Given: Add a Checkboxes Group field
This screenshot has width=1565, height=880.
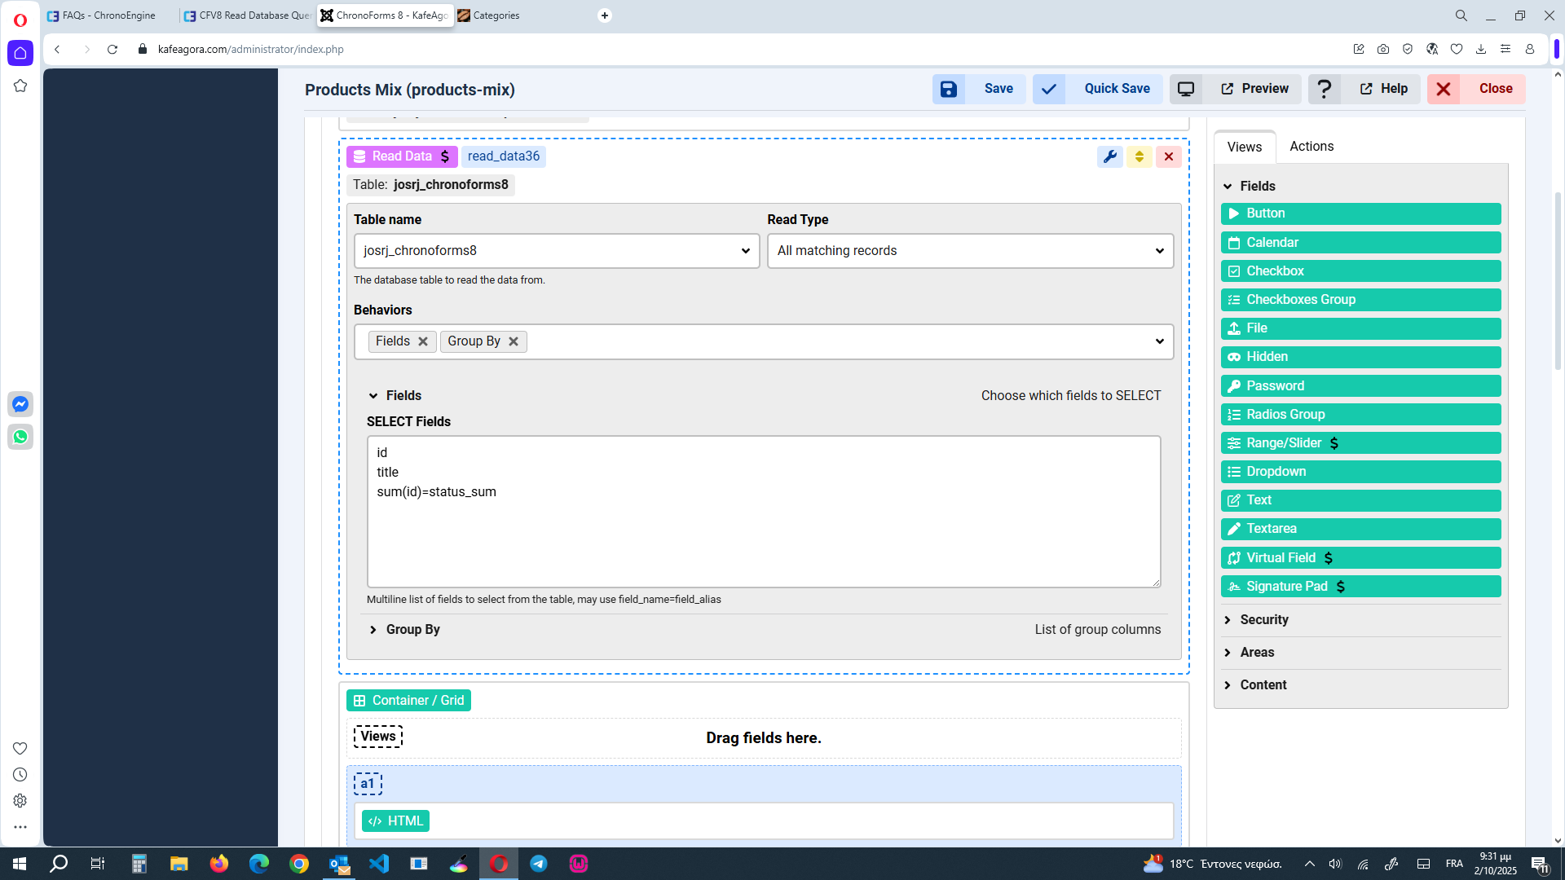Looking at the screenshot, I should (1360, 299).
